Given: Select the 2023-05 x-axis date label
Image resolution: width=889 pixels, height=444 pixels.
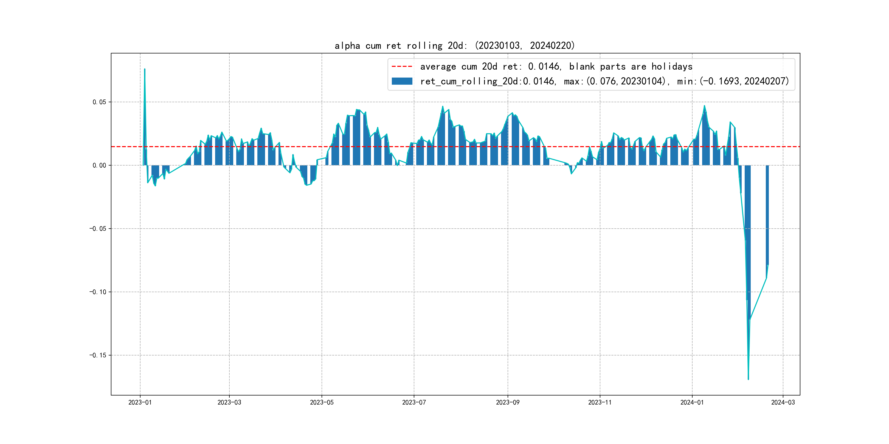Looking at the screenshot, I should pos(322,402).
